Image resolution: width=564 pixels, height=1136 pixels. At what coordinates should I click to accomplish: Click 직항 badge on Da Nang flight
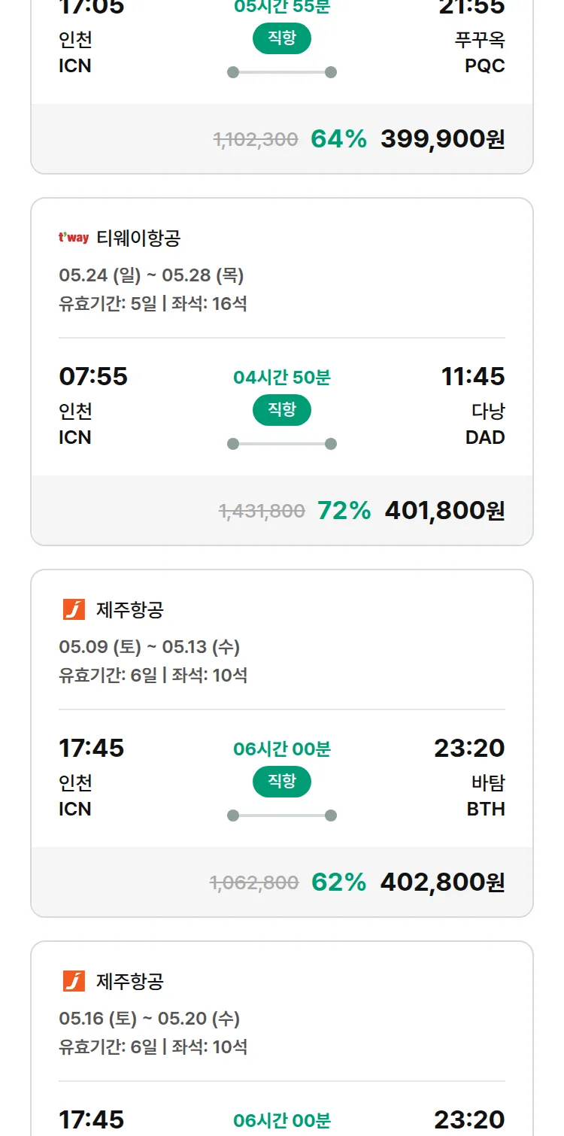pos(282,410)
